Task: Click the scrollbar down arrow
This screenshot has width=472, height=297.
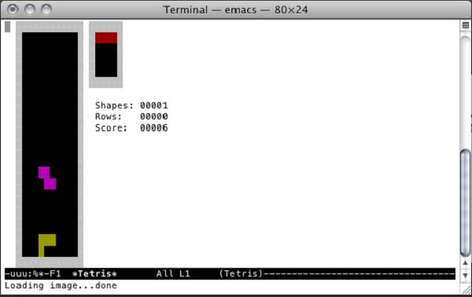Action: coord(466,275)
